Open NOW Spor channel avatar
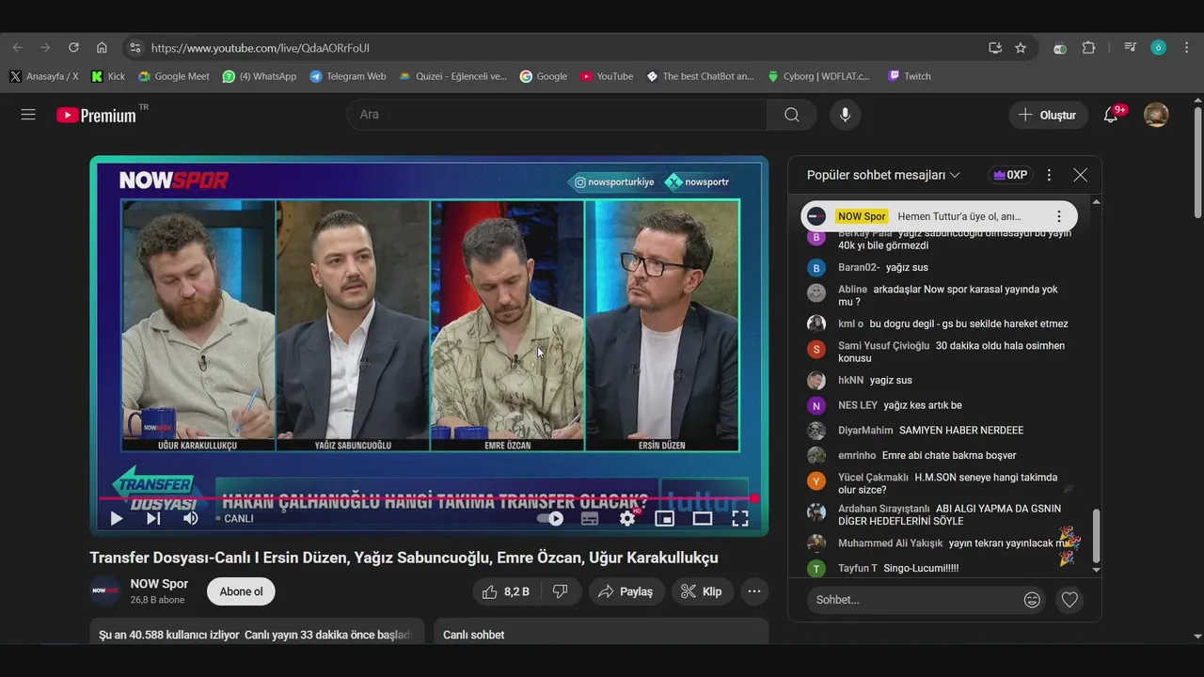This screenshot has width=1204, height=677. tap(104, 591)
